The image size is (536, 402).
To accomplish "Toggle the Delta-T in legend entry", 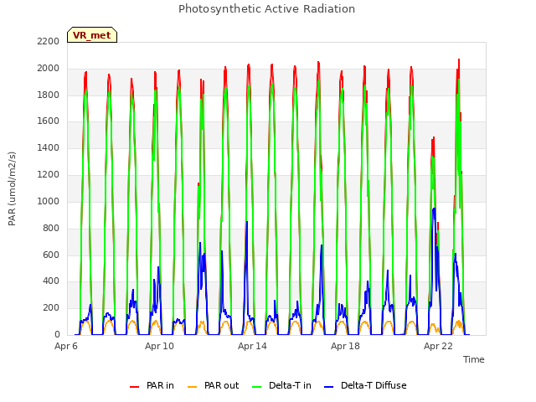I will [281, 385].
